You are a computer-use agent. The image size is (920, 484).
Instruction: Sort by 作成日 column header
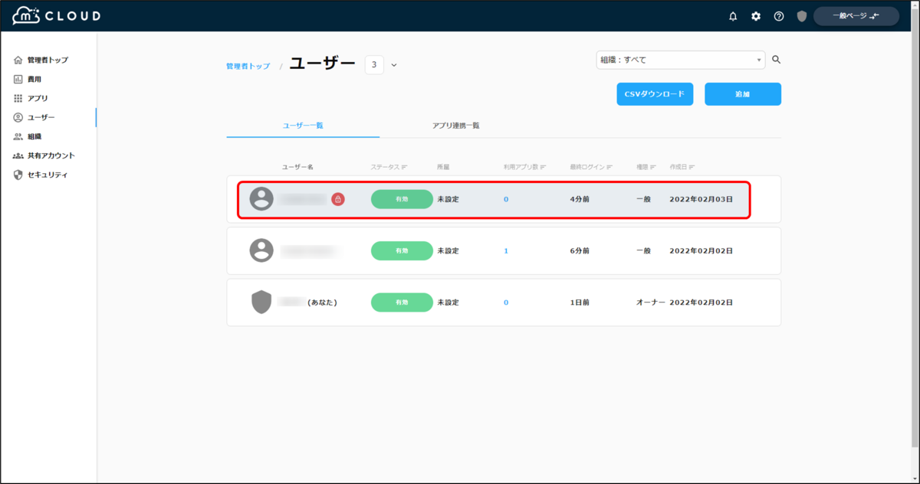click(683, 167)
